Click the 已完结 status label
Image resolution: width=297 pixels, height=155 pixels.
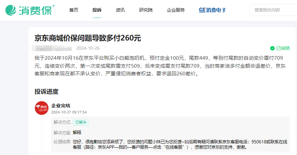[283, 48]
